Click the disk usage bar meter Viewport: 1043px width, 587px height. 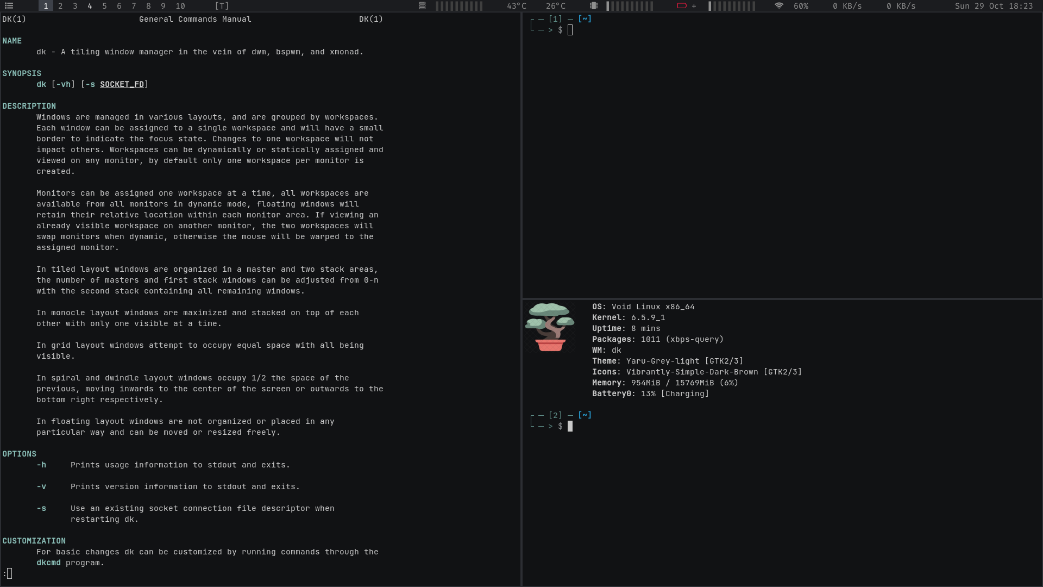click(459, 6)
